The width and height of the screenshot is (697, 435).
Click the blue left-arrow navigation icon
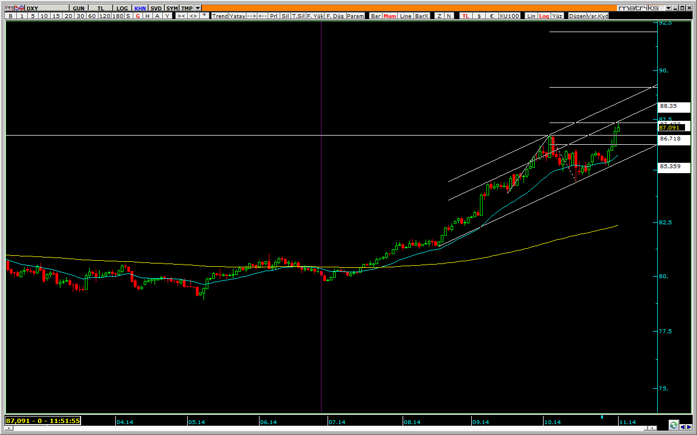click(682, 427)
